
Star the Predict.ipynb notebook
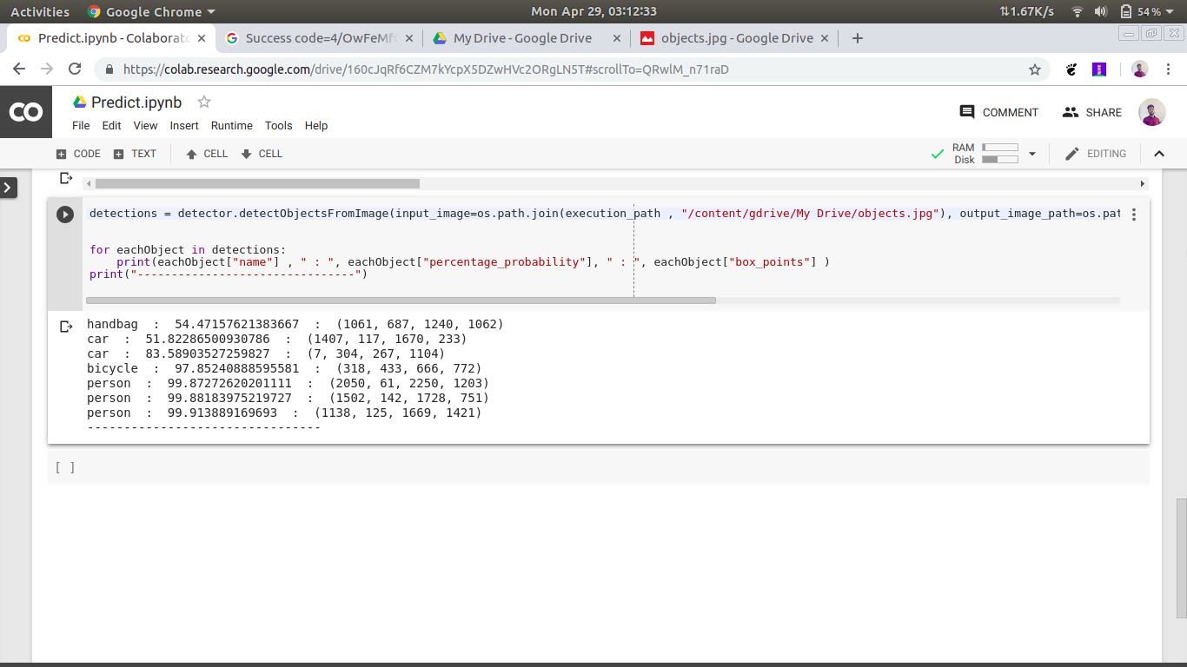tap(204, 102)
